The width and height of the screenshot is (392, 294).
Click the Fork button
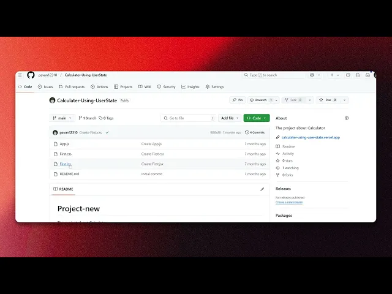294,100
